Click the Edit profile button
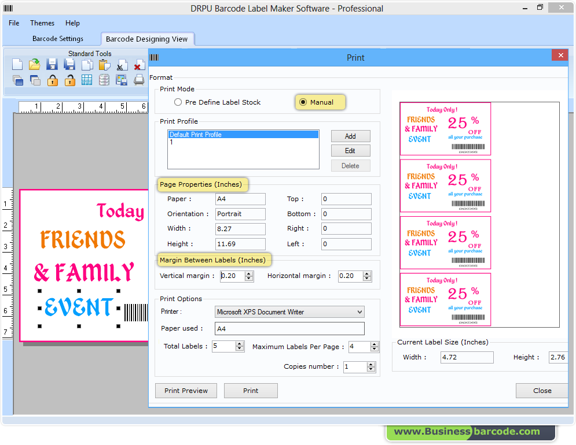 350,151
